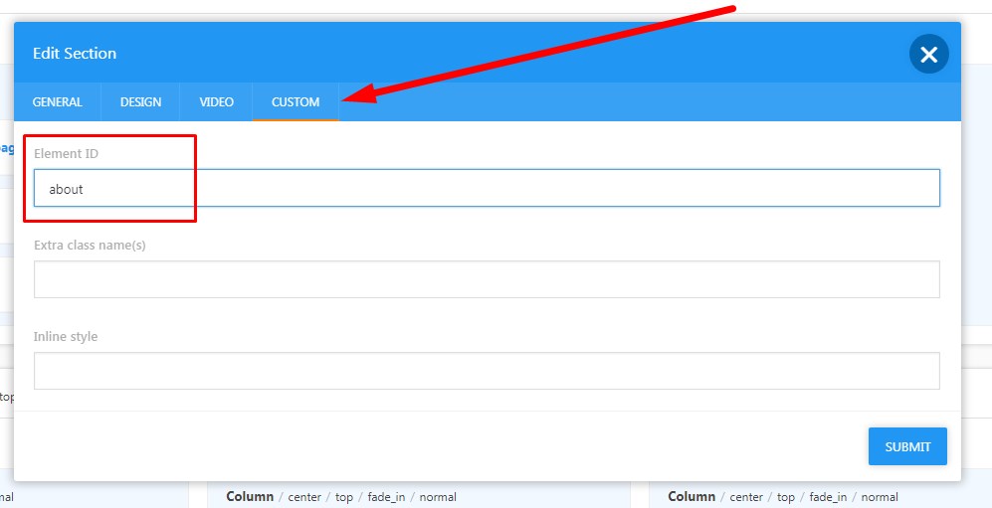
Task: Click the Edit Section dialog title
Action: (x=75, y=54)
